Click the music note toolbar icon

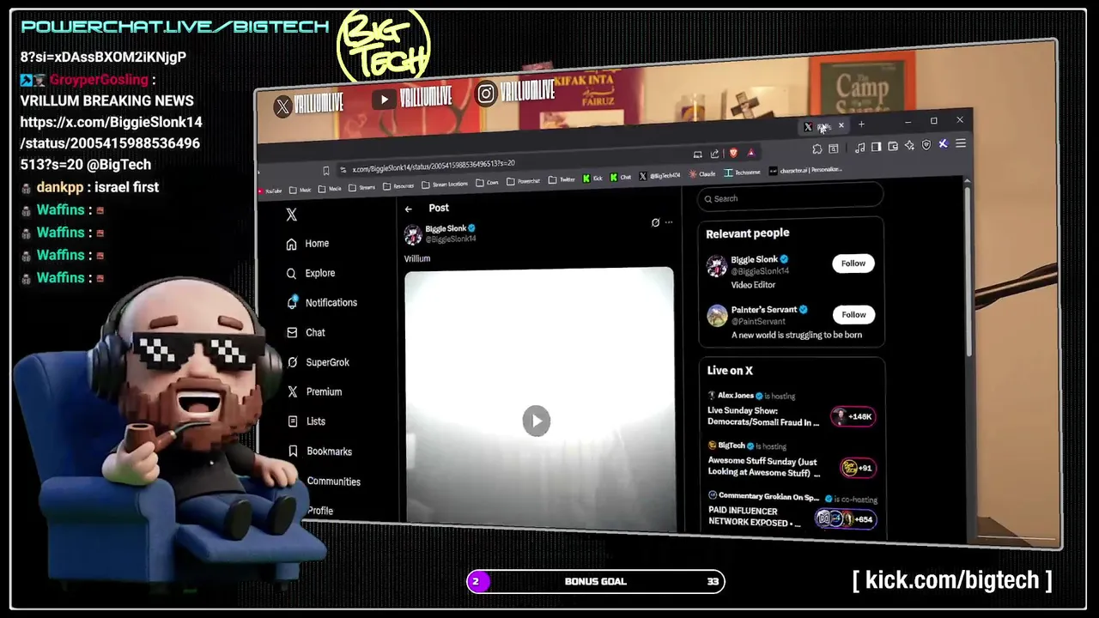click(859, 148)
